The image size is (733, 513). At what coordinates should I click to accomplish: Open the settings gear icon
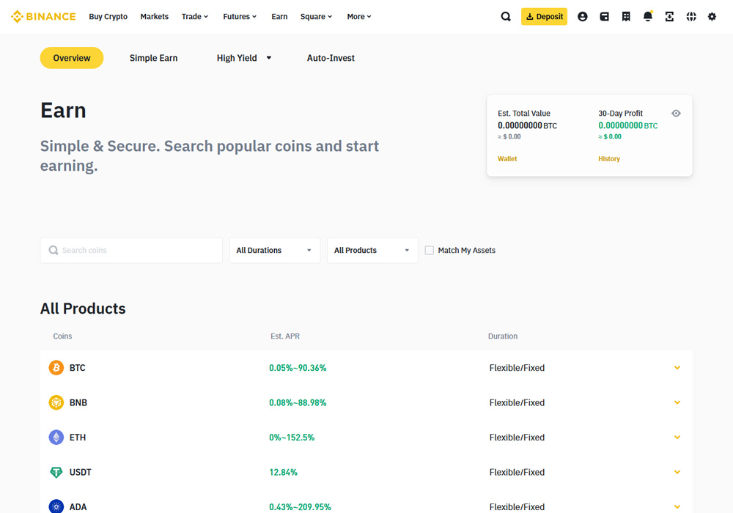[x=712, y=16]
